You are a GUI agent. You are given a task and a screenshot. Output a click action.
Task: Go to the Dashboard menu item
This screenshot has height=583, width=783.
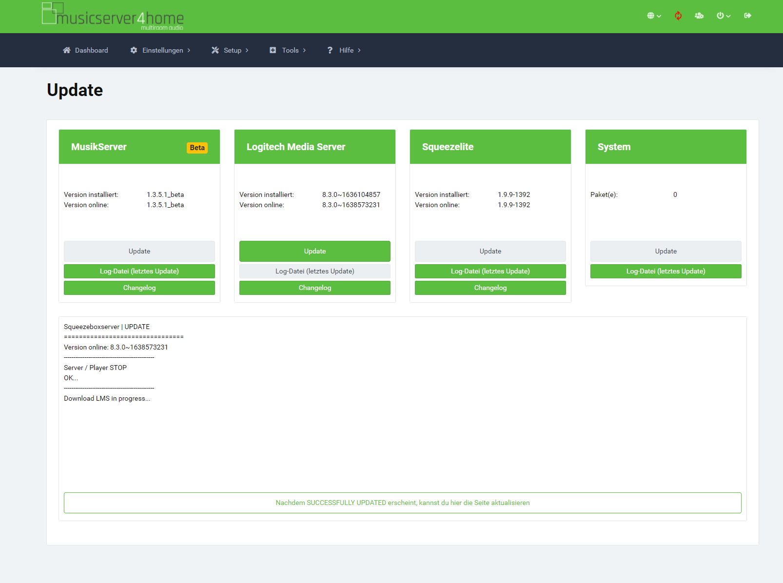pos(85,50)
